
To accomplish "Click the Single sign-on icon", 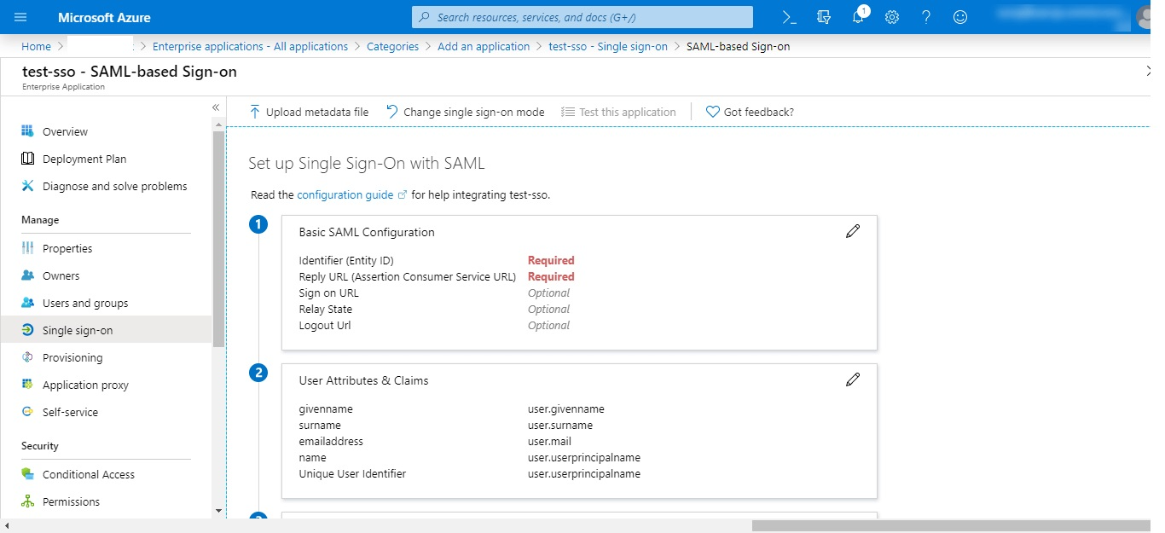I will (x=27, y=330).
